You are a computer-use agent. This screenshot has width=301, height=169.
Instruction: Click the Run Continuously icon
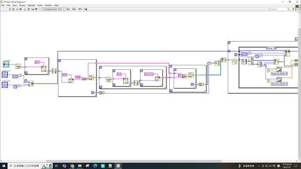13,9
